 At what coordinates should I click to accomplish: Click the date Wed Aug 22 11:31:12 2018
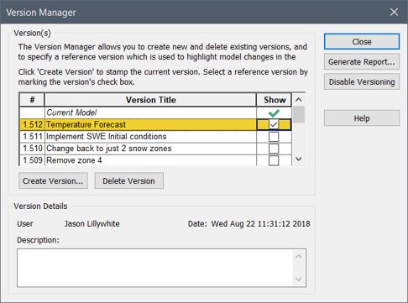260,224
